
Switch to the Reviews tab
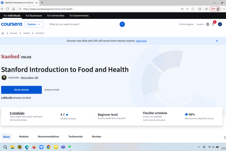tap(96, 137)
